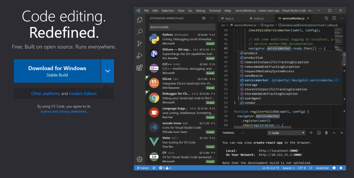Screen dimensions: 354x178
Task: Expand the Download for Windows dropdown arrow
Action: 107,71
